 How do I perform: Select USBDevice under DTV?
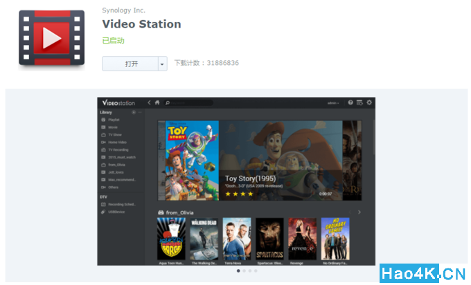click(x=116, y=212)
